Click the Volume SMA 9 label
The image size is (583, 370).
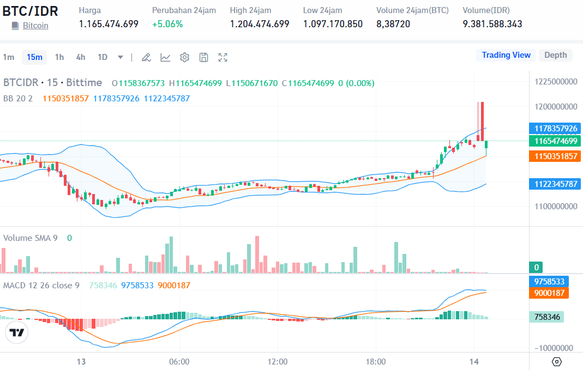click(32, 238)
